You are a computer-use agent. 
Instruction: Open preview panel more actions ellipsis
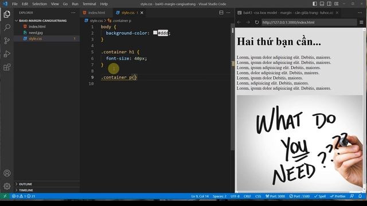[x=360, y=13]
